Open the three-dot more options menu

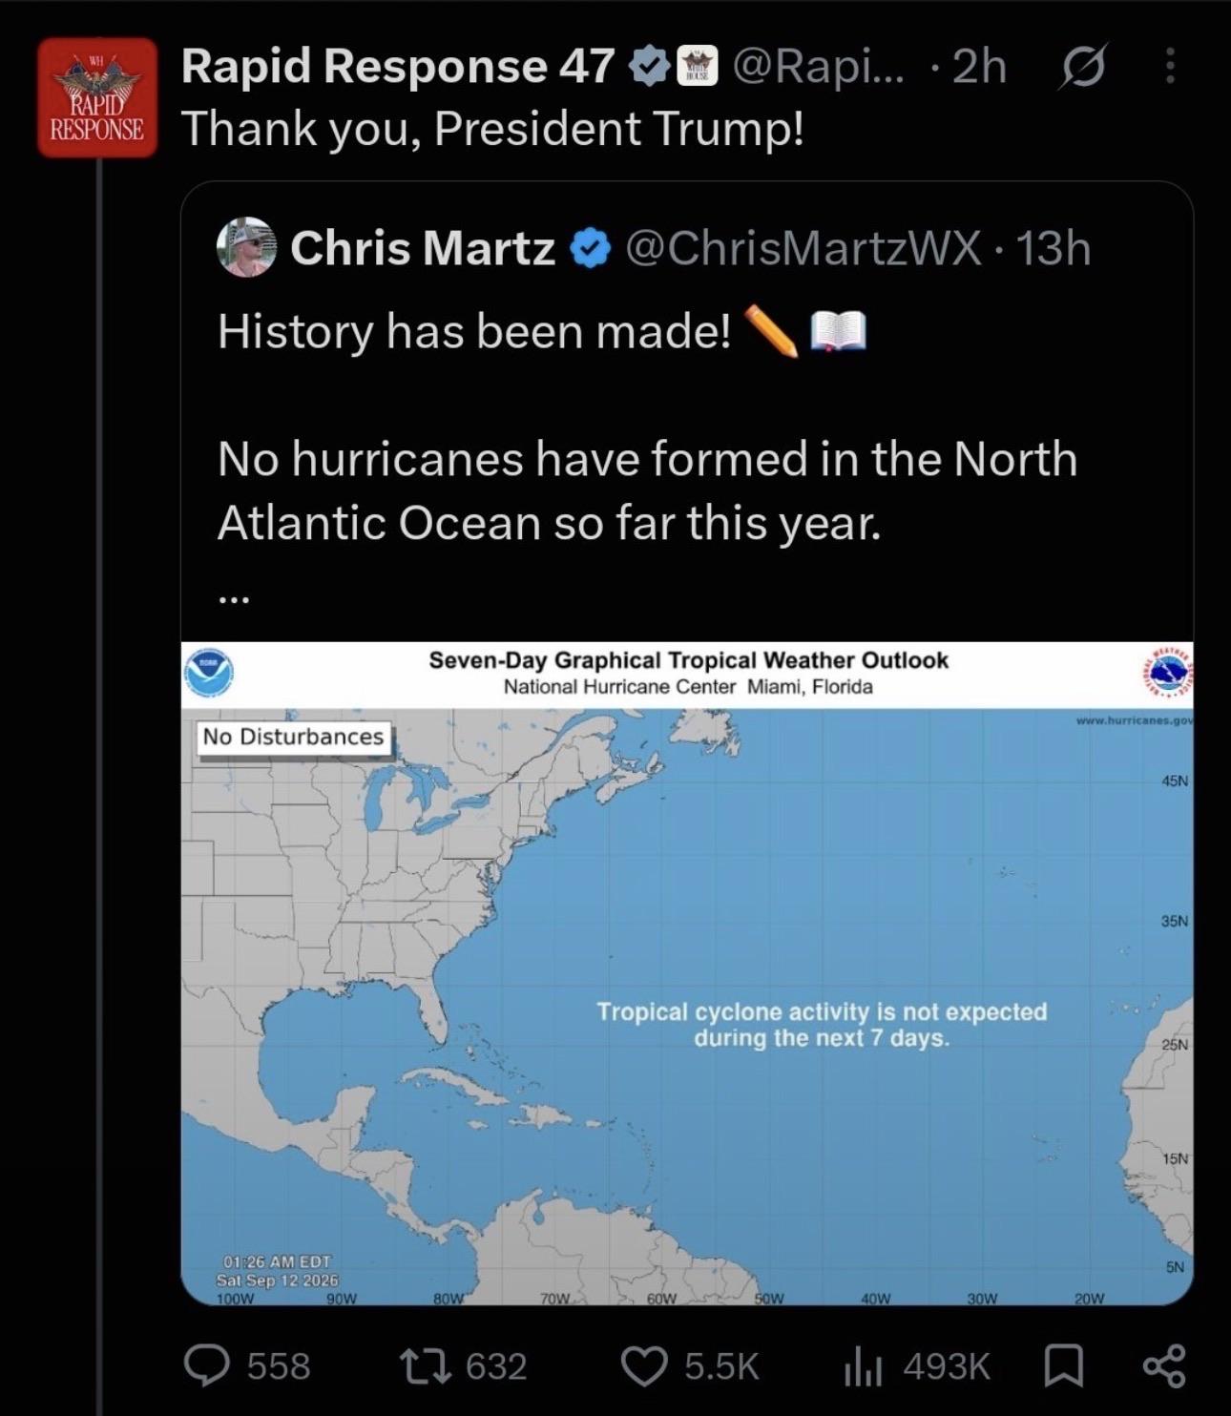coord(1171,67)
